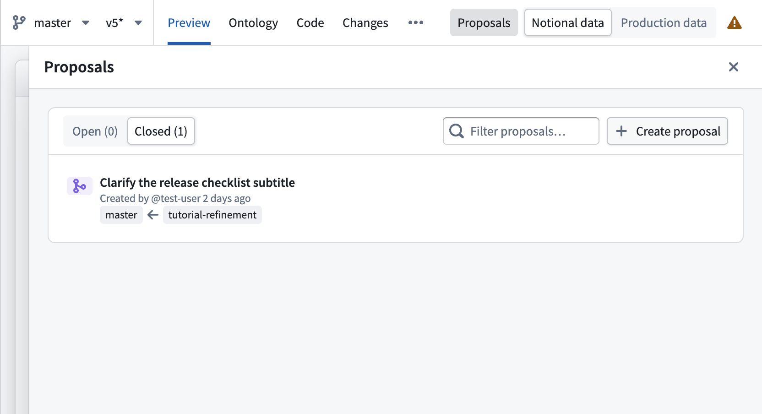Close the Proposals panel with the X
Screen dimensions: 762x414
[x=734, y=67]
